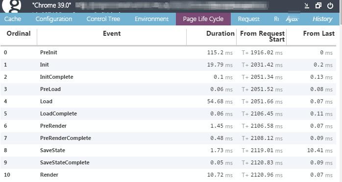Viewport: 342px width, 182px height.
Task: Click the 1.45 ms PreRender duration
Action: [x=221, y=126]
